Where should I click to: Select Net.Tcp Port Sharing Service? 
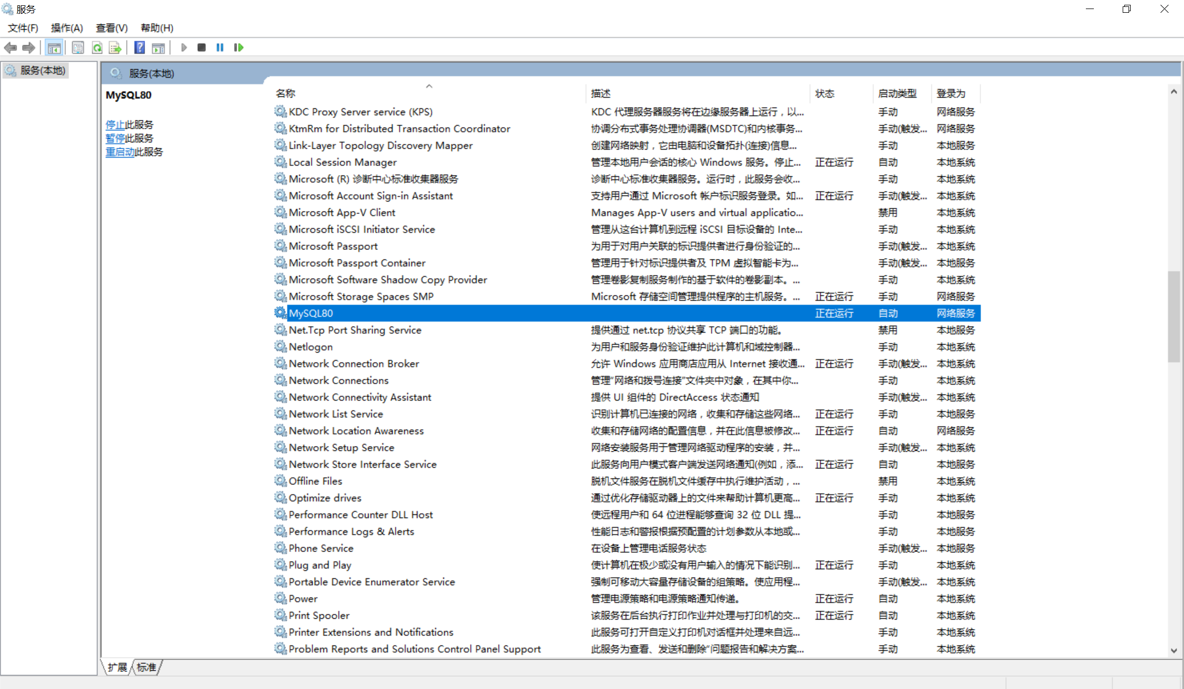pos(627,330)
